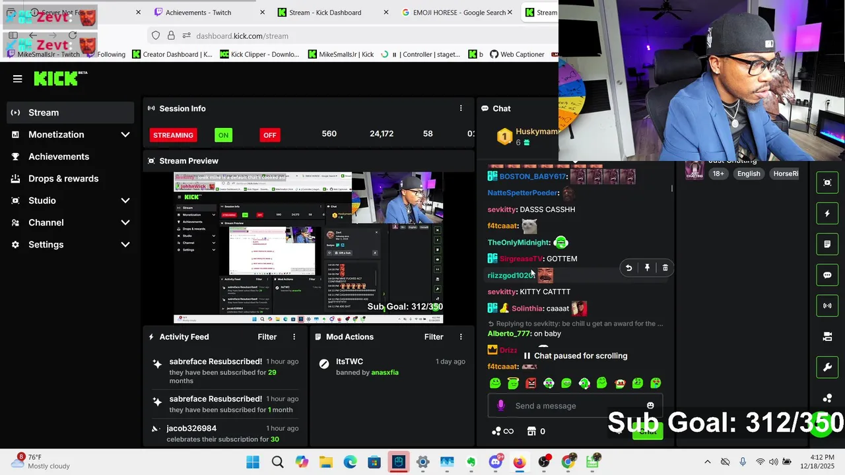The height and width of the screenshot is (475, 845).
Task: Click the ItsTWC ban entry
Action: pyautogui.click(x=391, y=367)
